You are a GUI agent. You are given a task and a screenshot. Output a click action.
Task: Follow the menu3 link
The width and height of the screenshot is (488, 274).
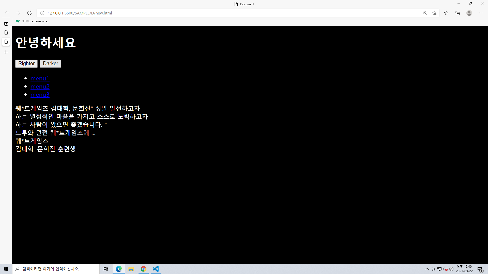[x=40, y=95]
